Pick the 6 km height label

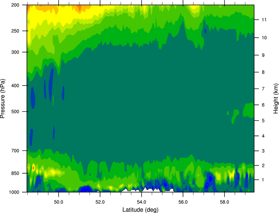(x=263, y=105)
